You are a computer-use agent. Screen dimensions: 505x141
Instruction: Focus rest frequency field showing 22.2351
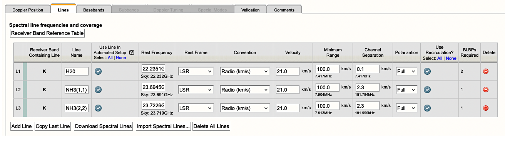pos(153,69)
